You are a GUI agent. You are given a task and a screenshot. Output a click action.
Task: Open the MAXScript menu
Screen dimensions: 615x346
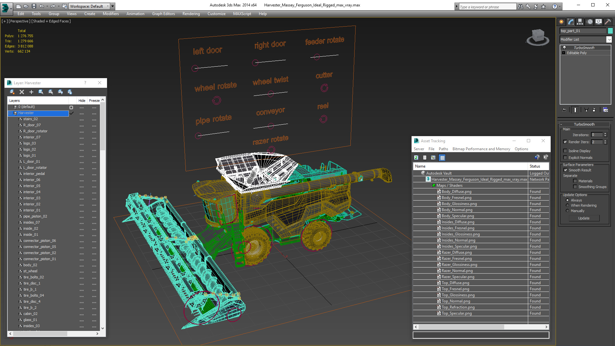[x=242, y=14]
